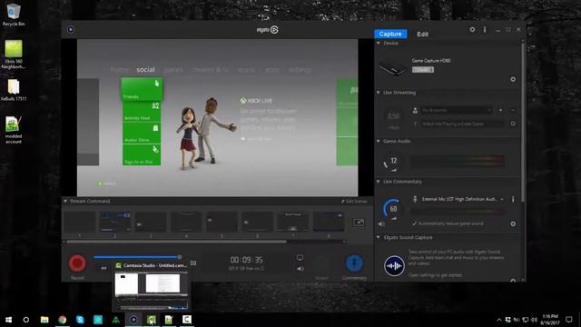Open Live Commentary settings gear
The height and width of the screenshot is (327, 581).
click(513, 224)
